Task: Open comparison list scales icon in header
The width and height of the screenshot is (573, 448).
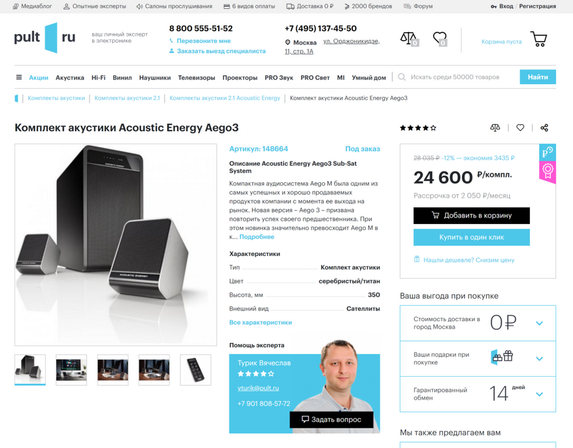Action: (x=409, y=39)
